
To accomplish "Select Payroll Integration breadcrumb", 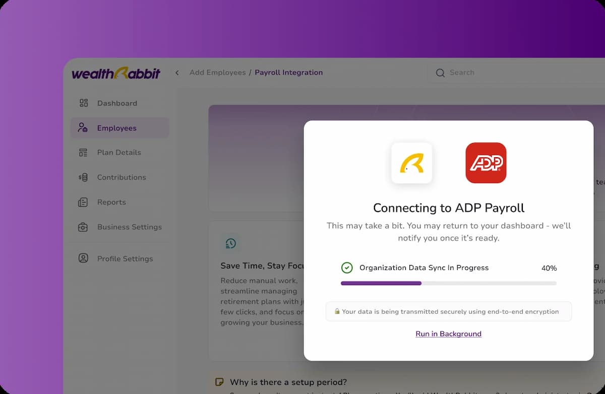I will click(x=289, y=73).
